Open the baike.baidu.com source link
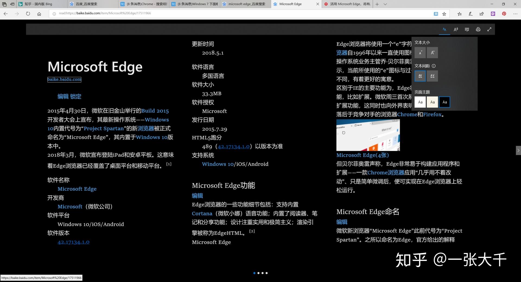Viewport: 521px width, 282px height. [64, 79]
